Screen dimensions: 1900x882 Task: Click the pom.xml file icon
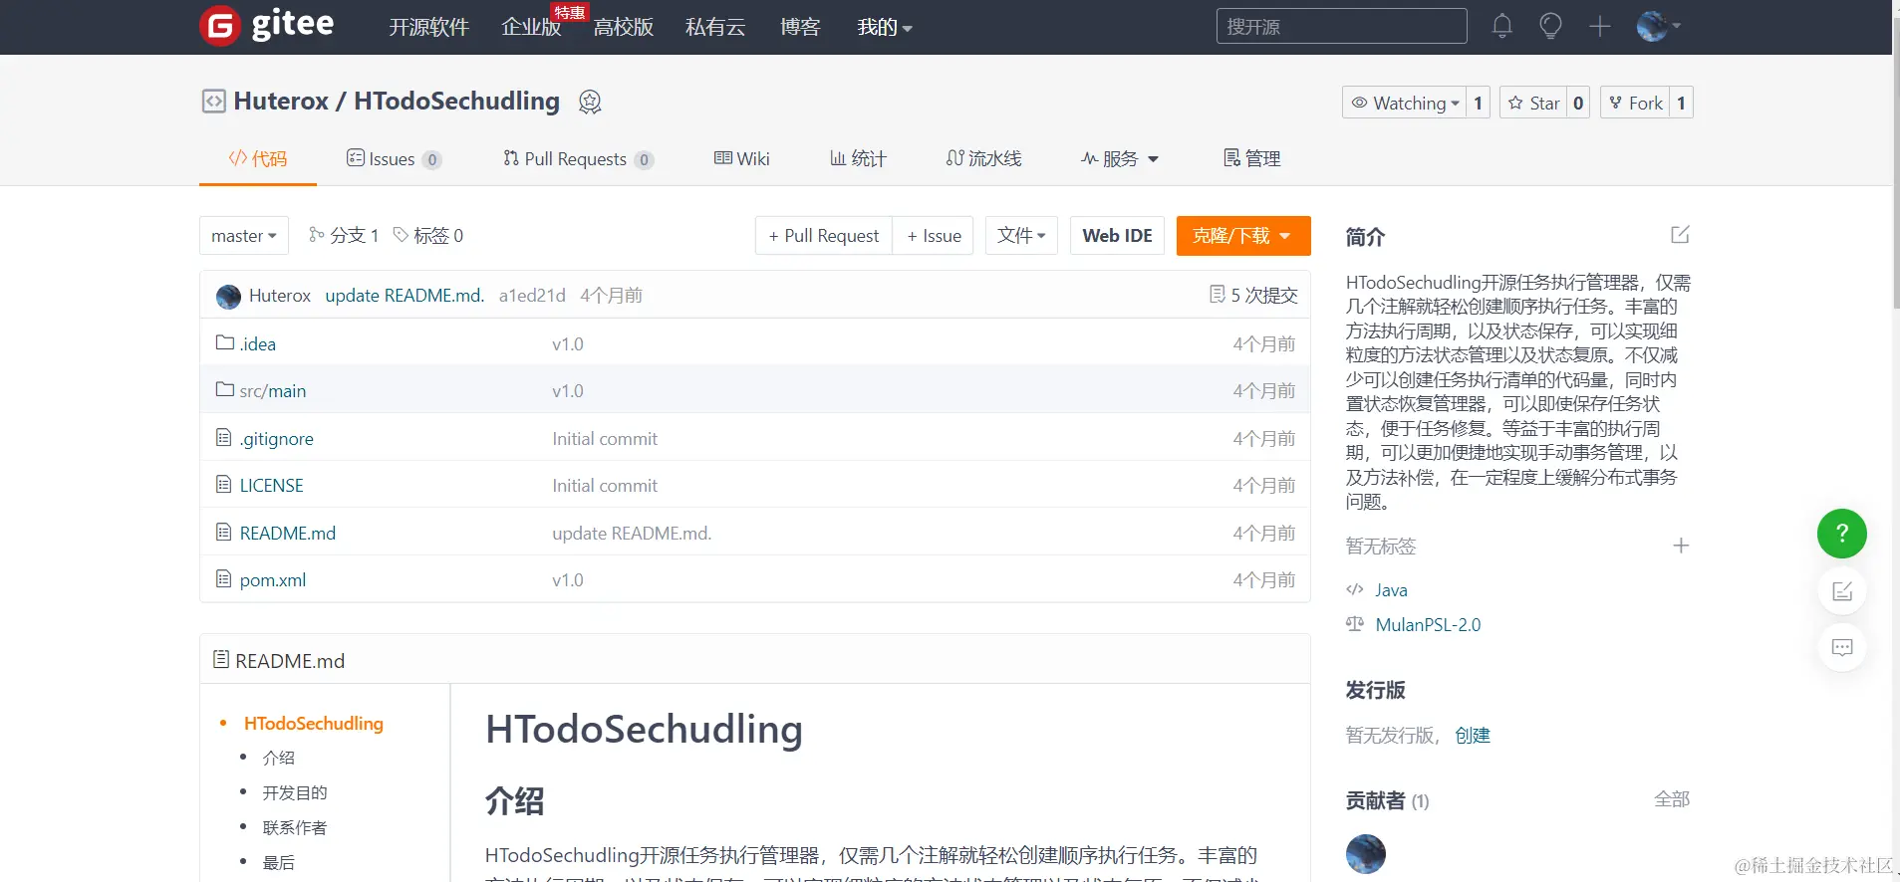[224, 578]
